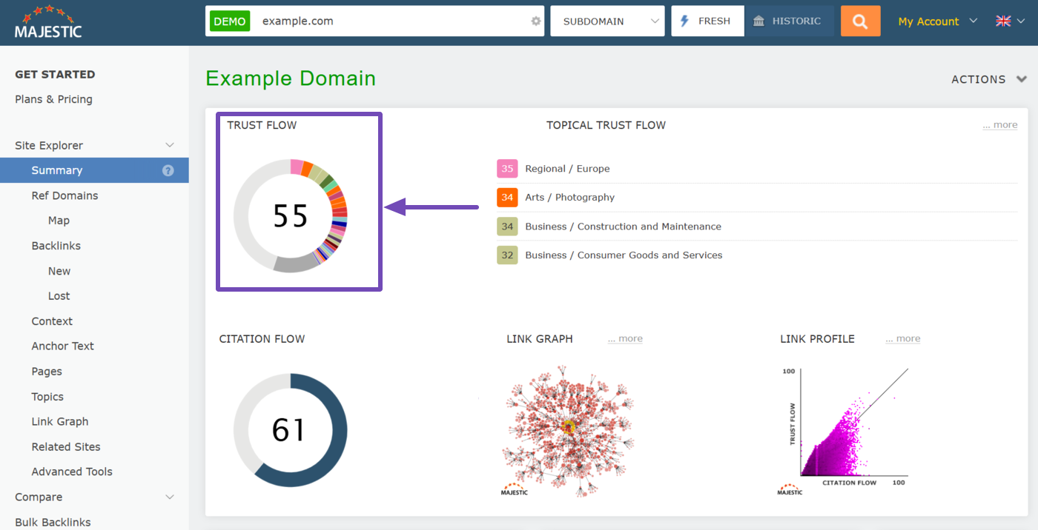Collapse the Site Explorer section chevron
Screen dimensions: 1038x530
[170, 145]
